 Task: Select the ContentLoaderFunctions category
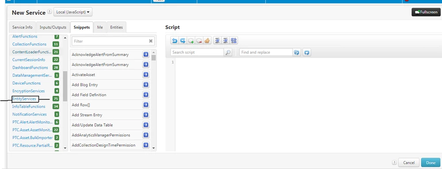31,52
